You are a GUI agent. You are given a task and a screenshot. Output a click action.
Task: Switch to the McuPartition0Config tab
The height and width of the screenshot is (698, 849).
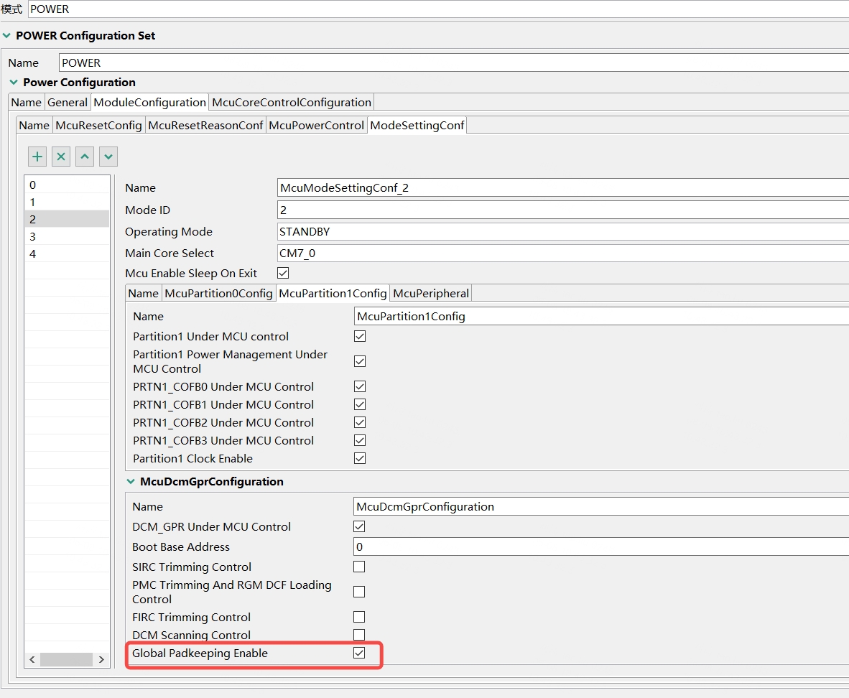217,292
